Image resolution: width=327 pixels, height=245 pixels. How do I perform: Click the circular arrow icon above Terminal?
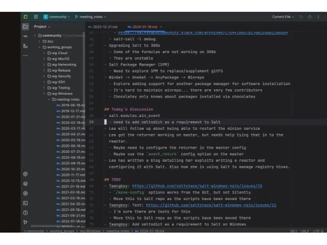click(x=26, y=193)
